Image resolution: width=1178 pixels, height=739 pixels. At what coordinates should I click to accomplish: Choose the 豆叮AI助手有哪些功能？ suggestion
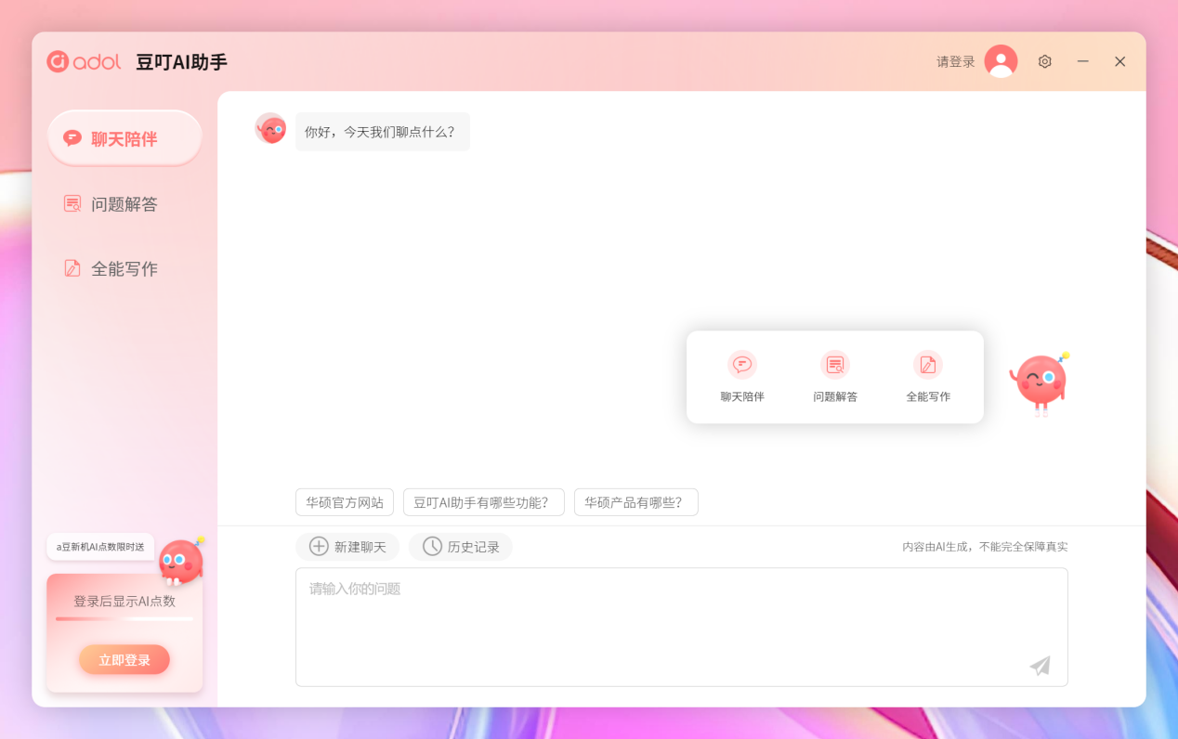pyautogui.click(x=484, y=502)
